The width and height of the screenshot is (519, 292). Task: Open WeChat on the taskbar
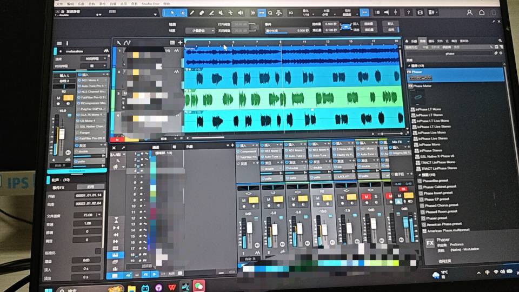pyautogui.click(x=198, y=287)
